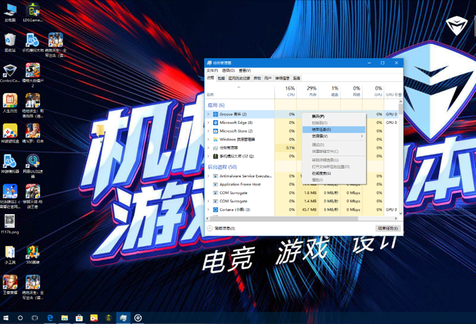Click the horizontal scrollbar of process list
The height and width of the screenshot is (324, 476).
tap(302, 218)
